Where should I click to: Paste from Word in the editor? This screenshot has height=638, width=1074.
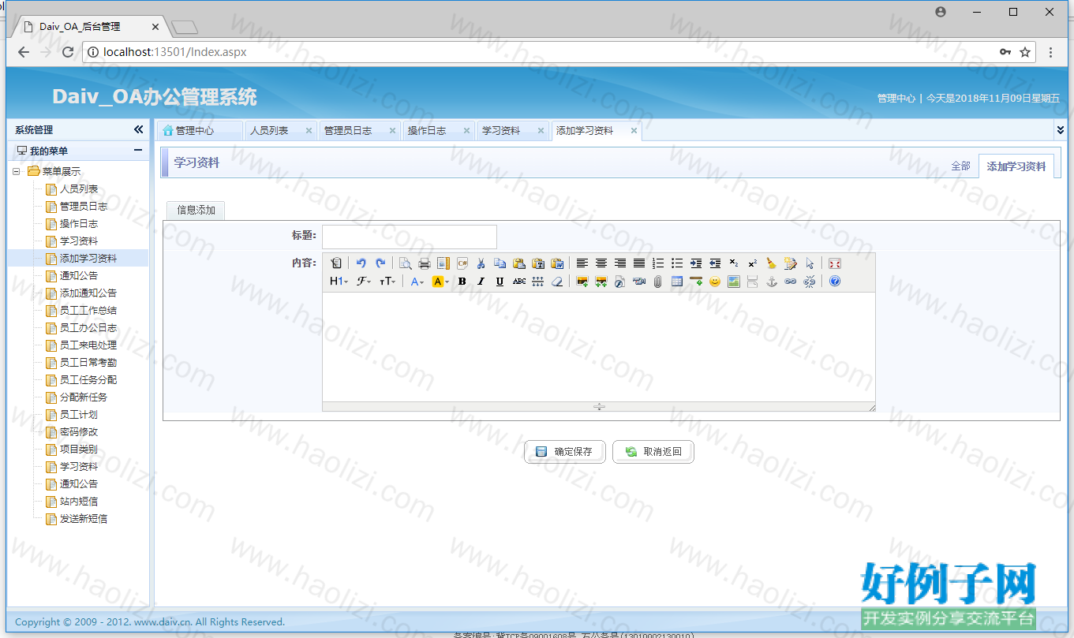coord(558,263)
